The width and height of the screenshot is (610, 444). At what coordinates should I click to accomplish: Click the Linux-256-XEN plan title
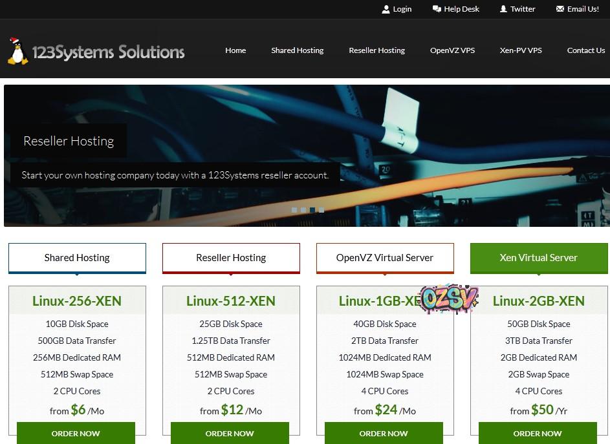tap(77, 301)
